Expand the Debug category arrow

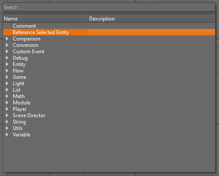pyautogui.click(x=7, y=58)
